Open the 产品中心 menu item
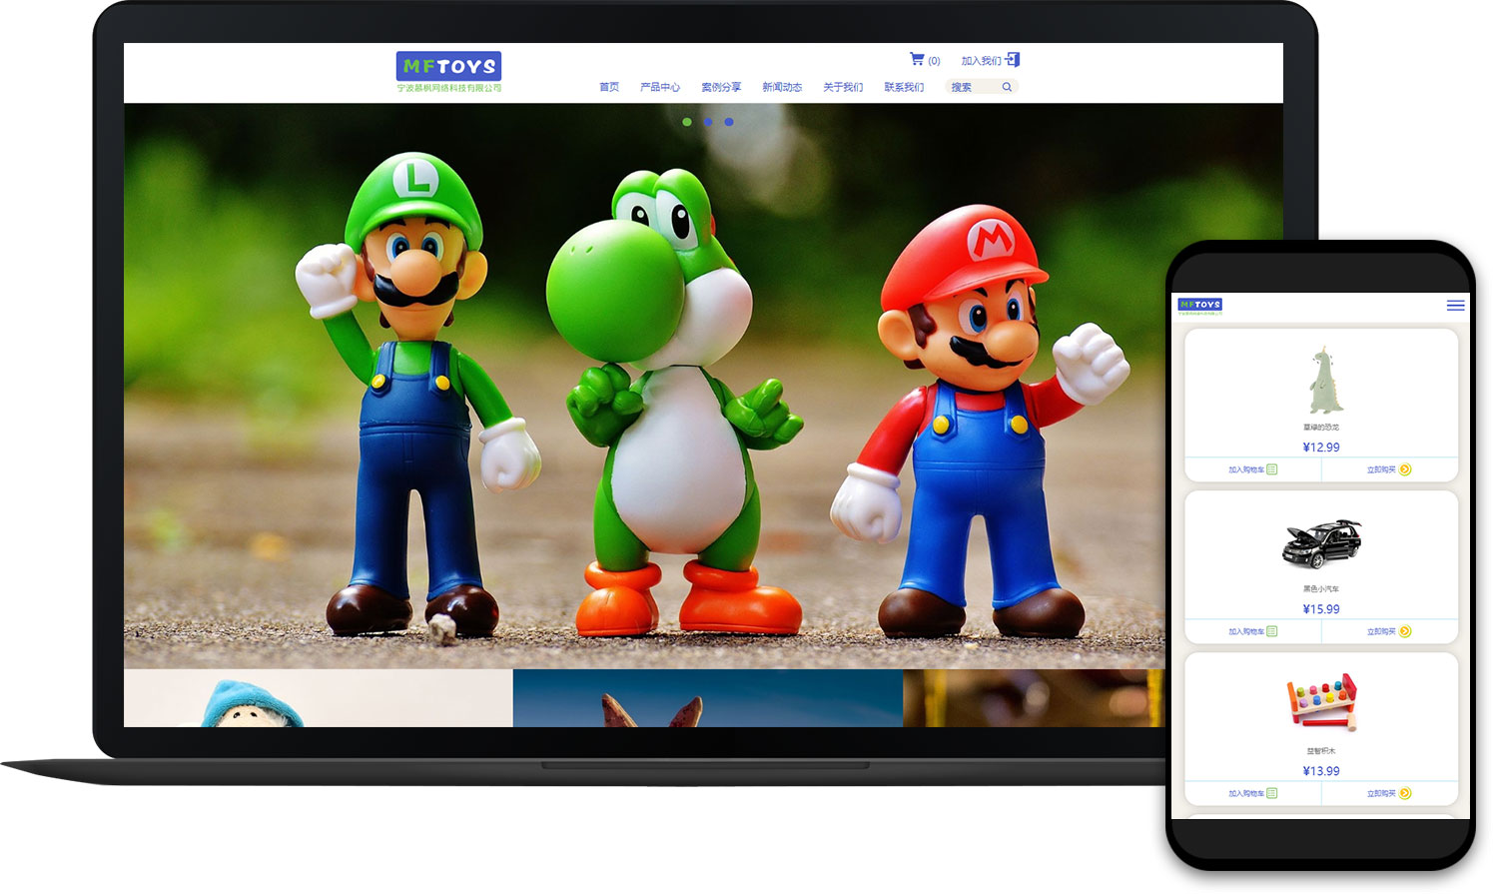 [660, 88]
